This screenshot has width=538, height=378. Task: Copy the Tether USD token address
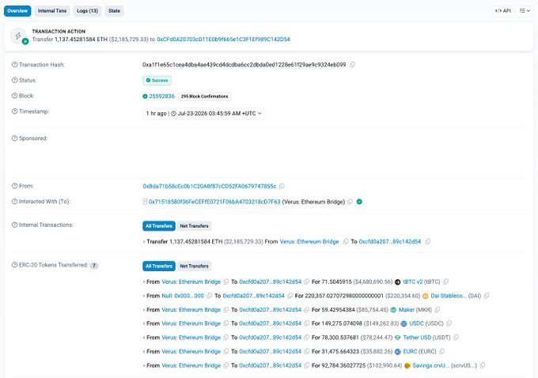(x=456, y=338)
